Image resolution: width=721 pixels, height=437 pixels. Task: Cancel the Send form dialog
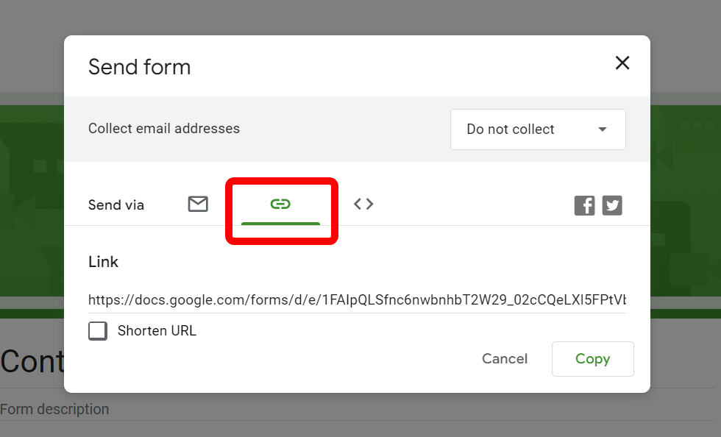pyautogui.click(x=505, y=358)
